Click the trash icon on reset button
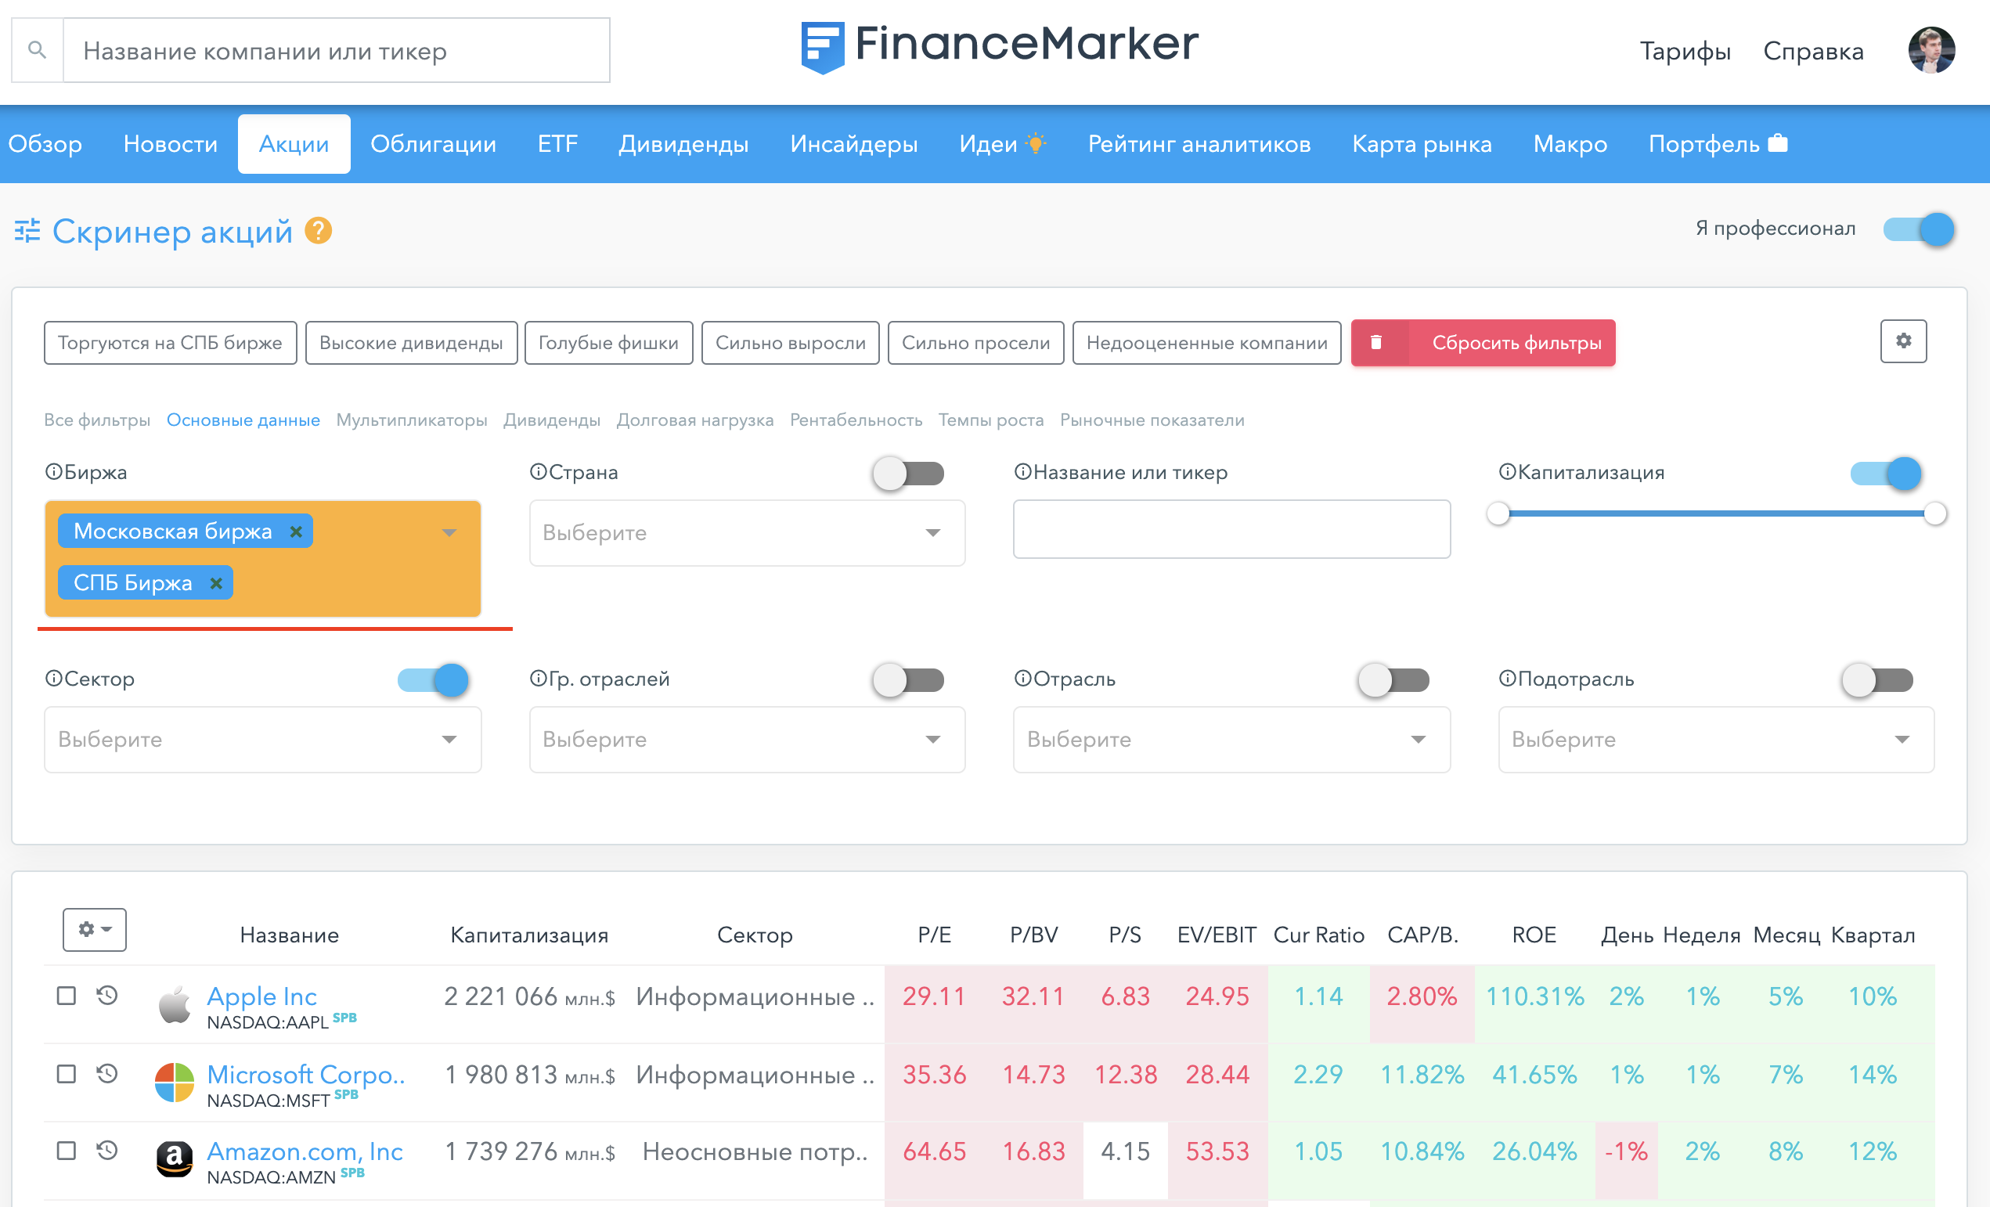 (x=1376, y=342)
